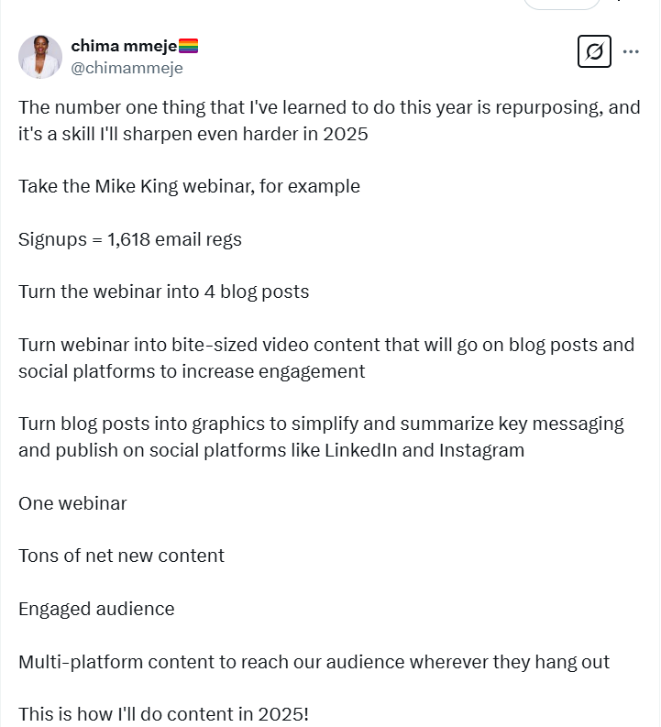Image resolution: width=661 pixels, height=727 pixels.
Task: Click the partially visible pill button at top
Action: [561, 4]
